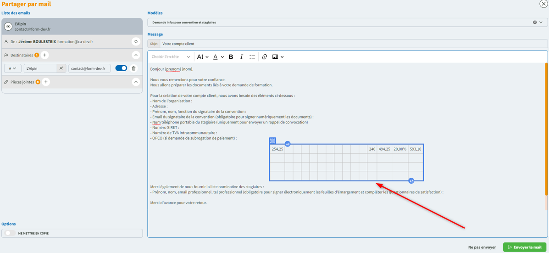The height and width of the screenshot is (253, 549).
Task: Toggle bold formatting
Action: click(x=231, y=57)
